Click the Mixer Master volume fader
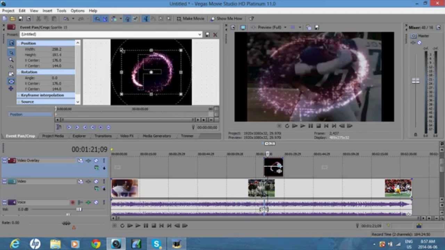This screenshot has height=250, width=445. 415,81
